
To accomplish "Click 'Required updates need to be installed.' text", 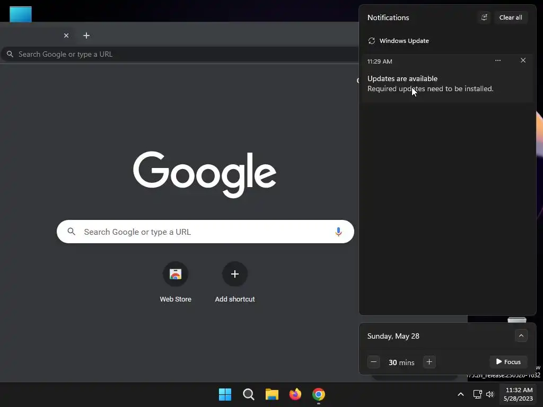I will click(x=430, y=89).
